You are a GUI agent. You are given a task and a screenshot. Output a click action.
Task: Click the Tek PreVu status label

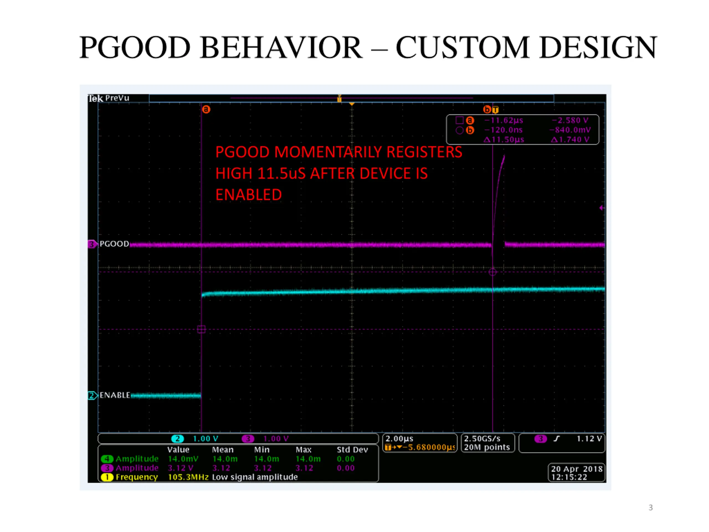click(x=109, y=98)
